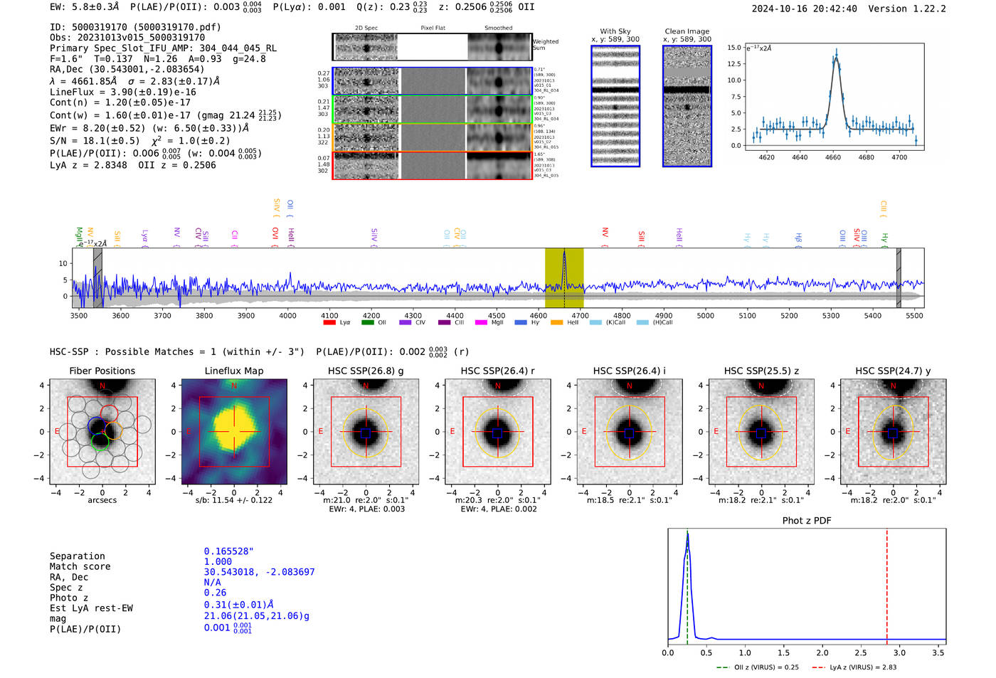Click the 'OII z (VIRUS) = 0.25' legend entry
Image resolution: width=996 pixels, height=678 pixels.
758,667
